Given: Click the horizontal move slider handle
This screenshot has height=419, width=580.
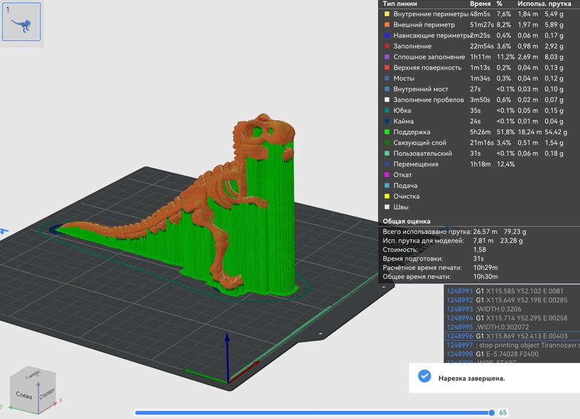Looking at the screenshot, I should 492,412.
